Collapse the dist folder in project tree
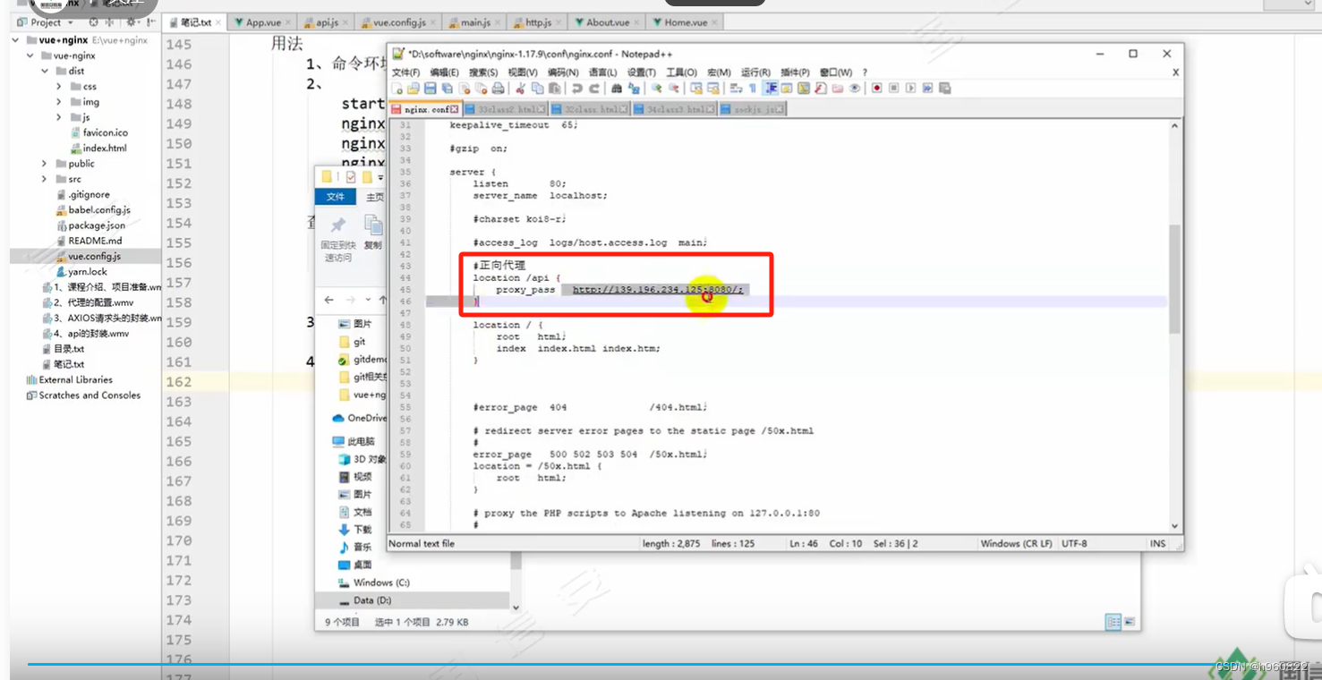 coord(45,71)
